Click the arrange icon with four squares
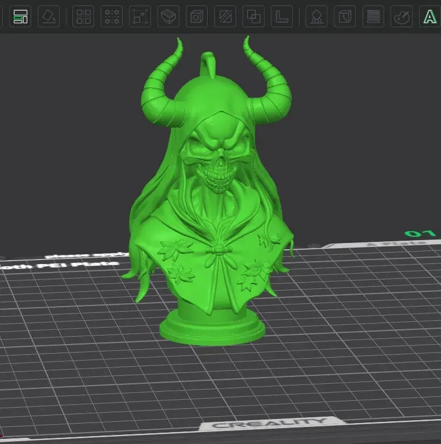 click(83, 16)
